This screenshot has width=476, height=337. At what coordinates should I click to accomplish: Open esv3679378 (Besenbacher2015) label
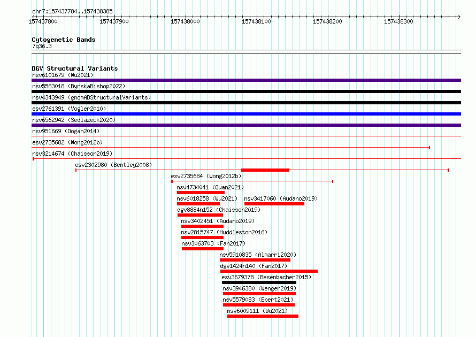pyautogui.click(x=266, y=277)
